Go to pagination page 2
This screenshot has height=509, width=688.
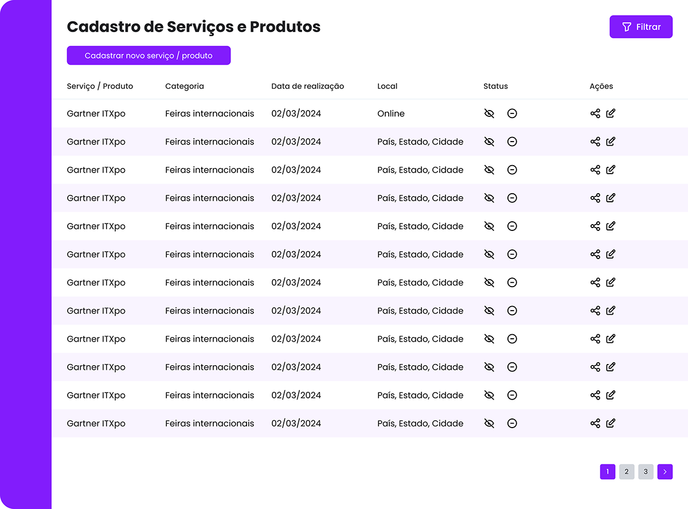tap(627, 472)
